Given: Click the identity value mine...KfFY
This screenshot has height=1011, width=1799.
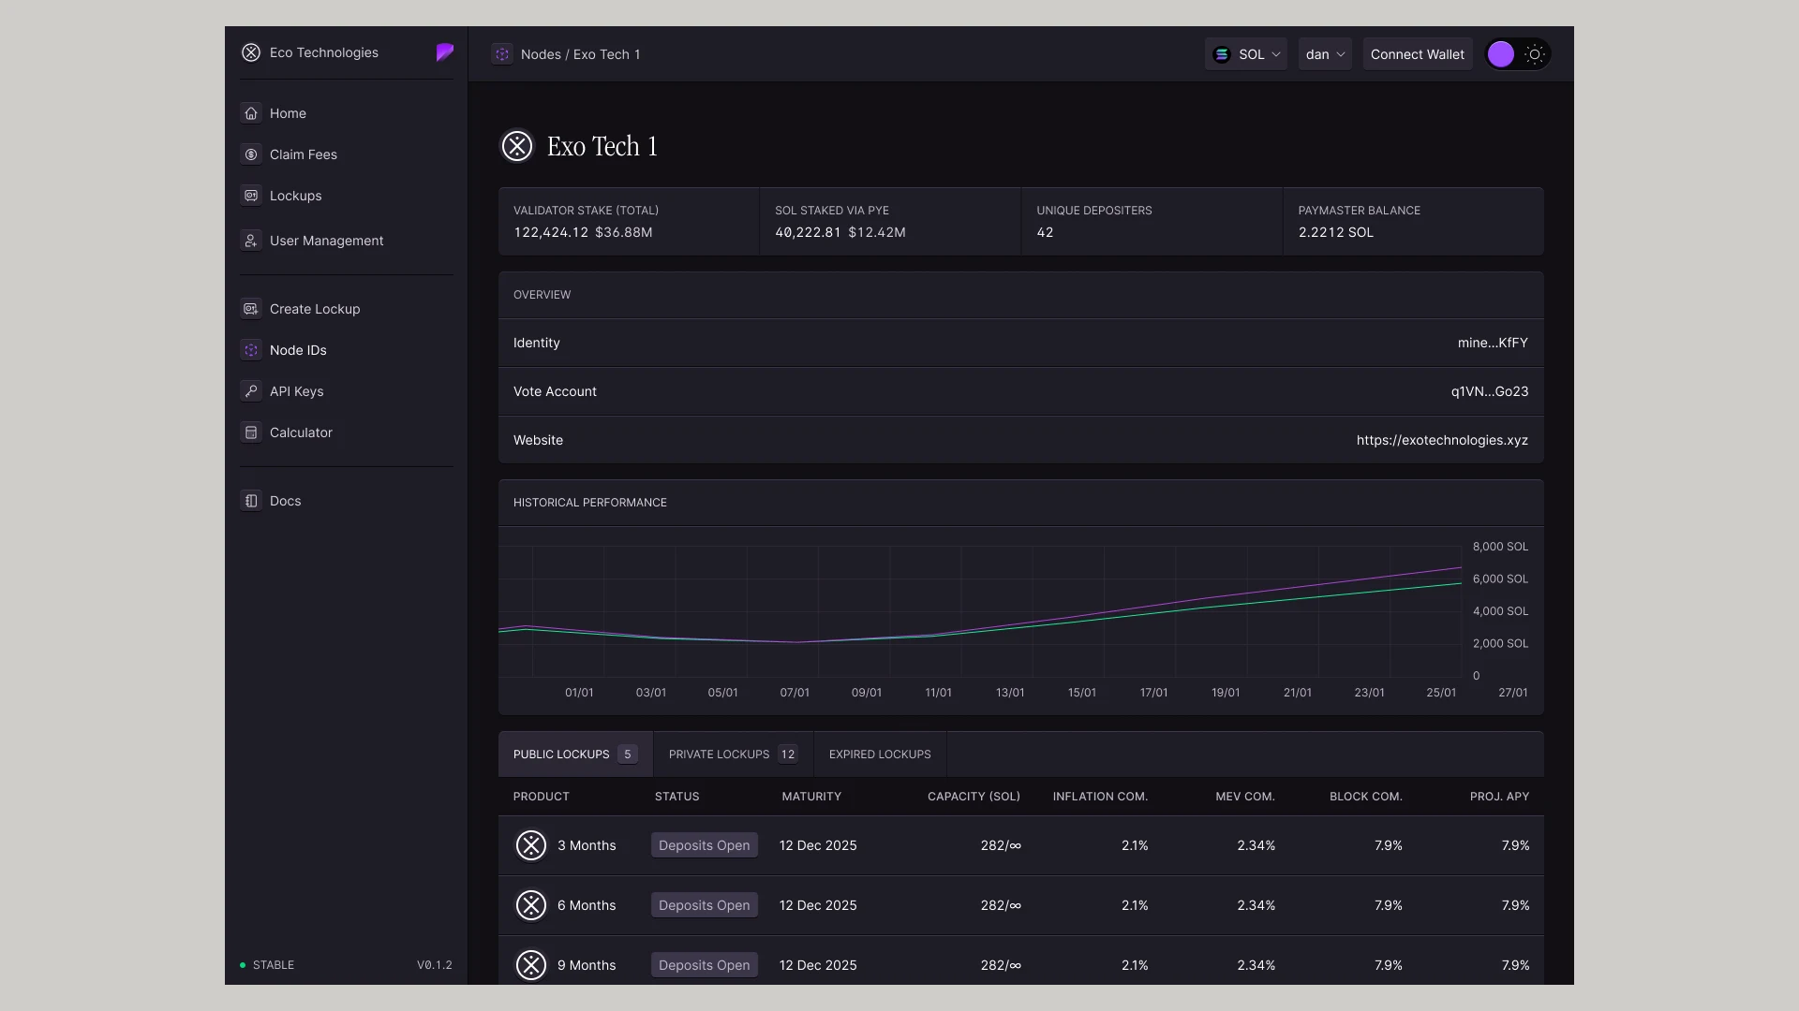Looking at the screenshot, I should [x=1493, y=343].
